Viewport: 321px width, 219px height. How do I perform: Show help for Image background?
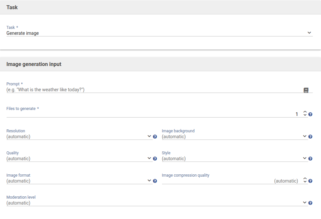[x=310, y=137]
